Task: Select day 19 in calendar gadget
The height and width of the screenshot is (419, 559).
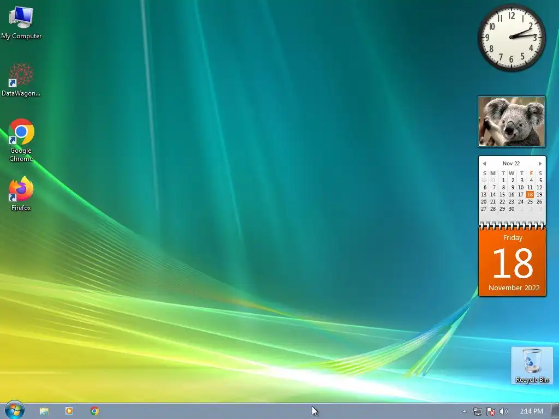Action: [x=539, y=195]
